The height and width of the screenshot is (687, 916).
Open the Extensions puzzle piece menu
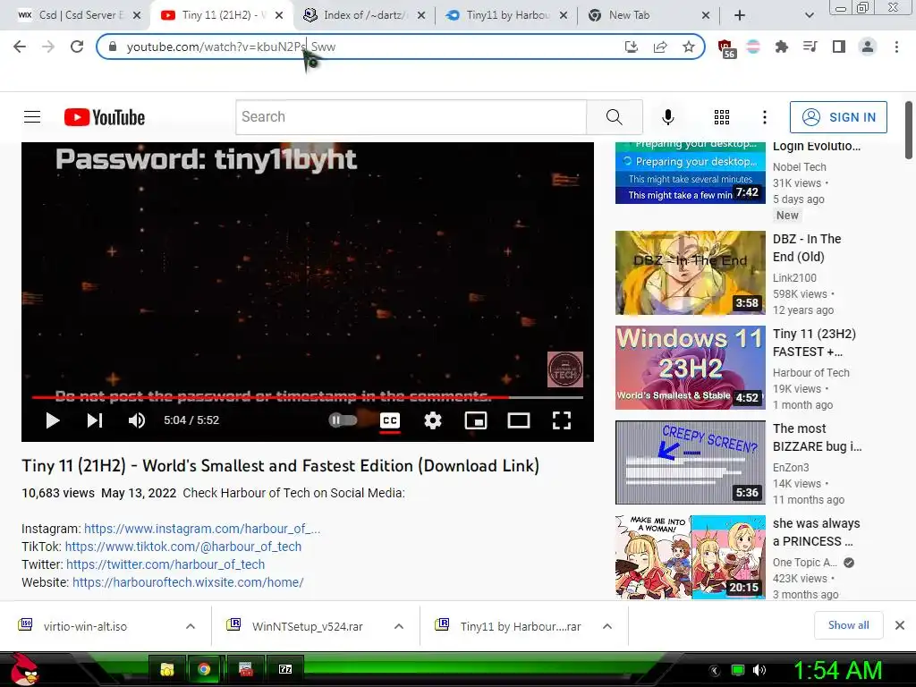coord(781,47)
